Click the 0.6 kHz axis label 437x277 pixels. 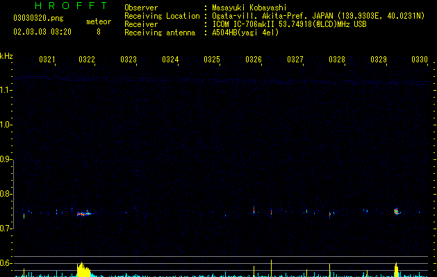6,263
